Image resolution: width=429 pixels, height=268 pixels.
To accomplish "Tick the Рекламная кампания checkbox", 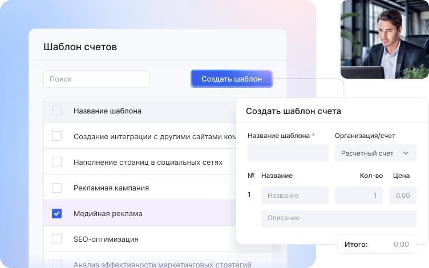I will 56,188.
